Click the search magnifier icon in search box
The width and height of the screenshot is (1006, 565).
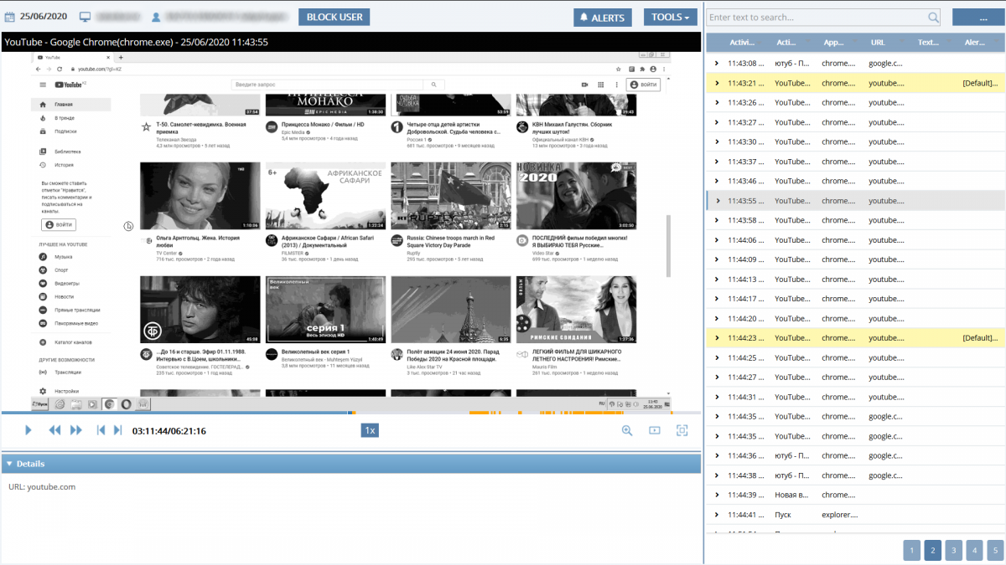pos(933,18)
